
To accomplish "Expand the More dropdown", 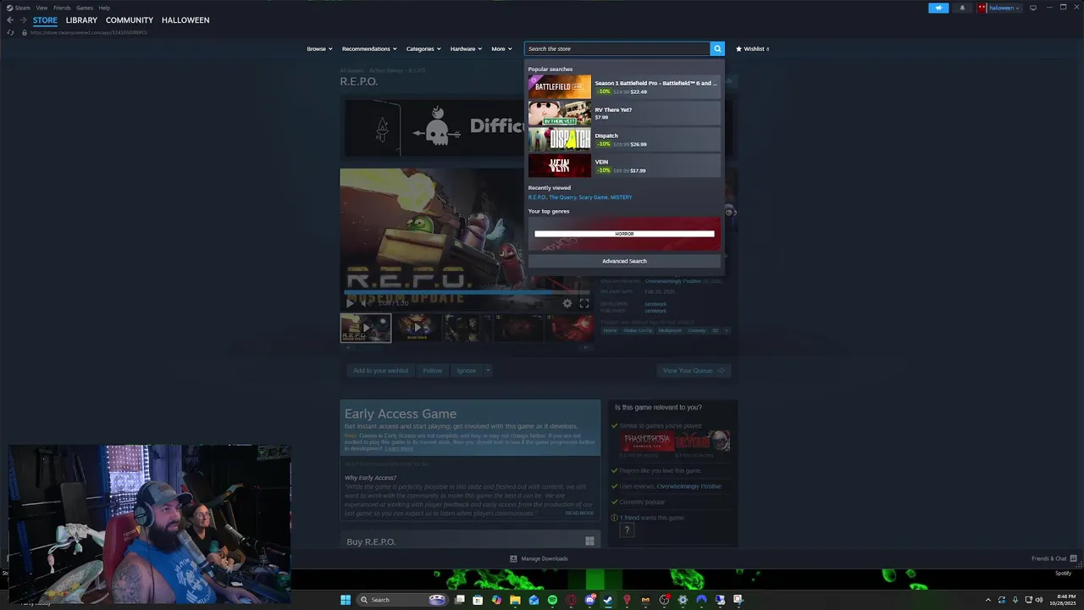I will point(501,48).
